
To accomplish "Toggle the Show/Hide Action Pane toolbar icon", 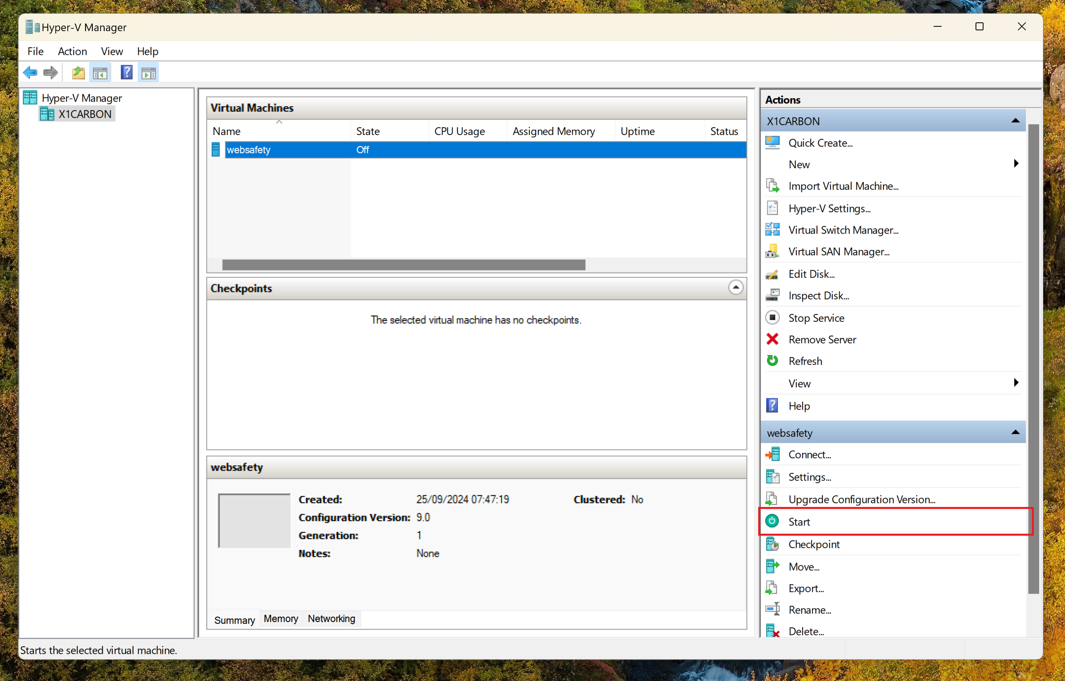I will (149, 73).
